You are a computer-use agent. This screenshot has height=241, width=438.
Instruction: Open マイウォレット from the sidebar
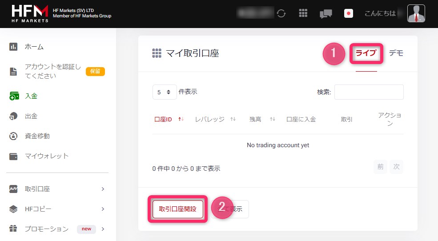[46, 156]
